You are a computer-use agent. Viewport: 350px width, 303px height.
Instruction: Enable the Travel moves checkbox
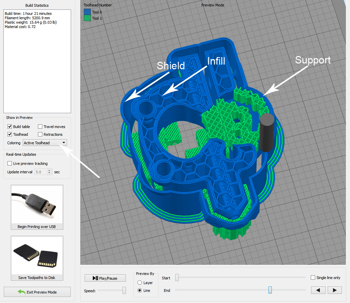coord(40,127)
